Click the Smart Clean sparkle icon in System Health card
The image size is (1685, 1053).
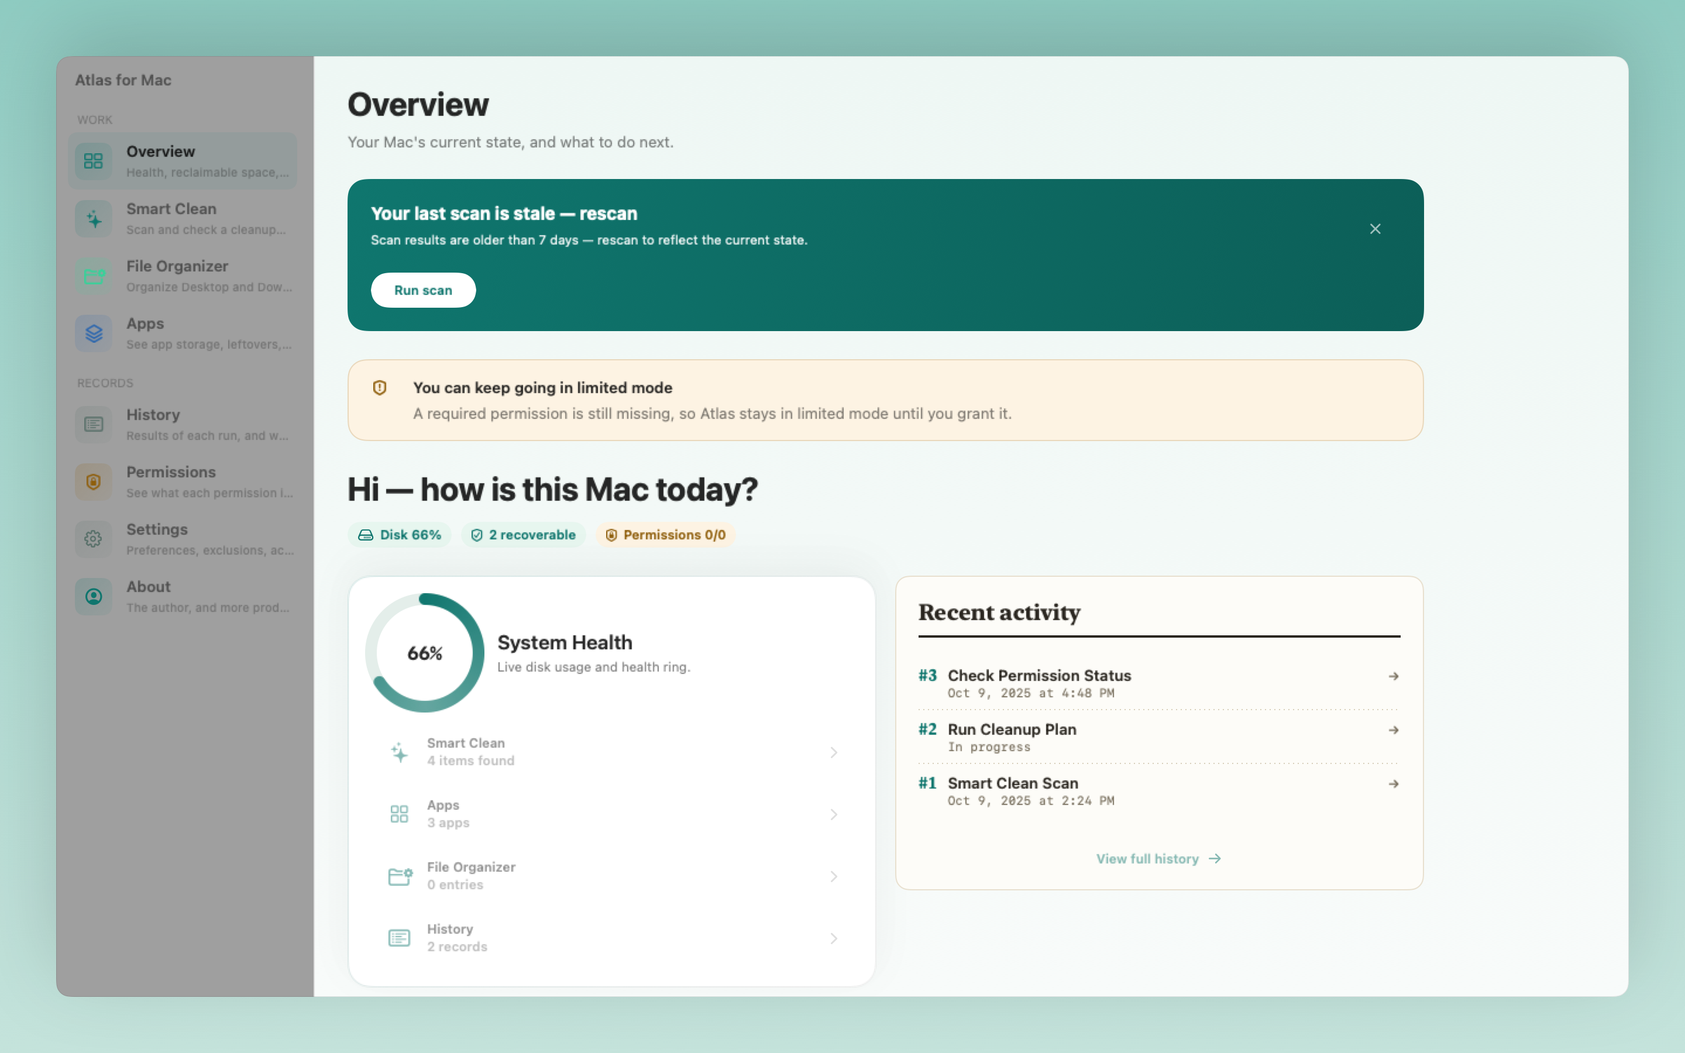(x=399, y=752)
